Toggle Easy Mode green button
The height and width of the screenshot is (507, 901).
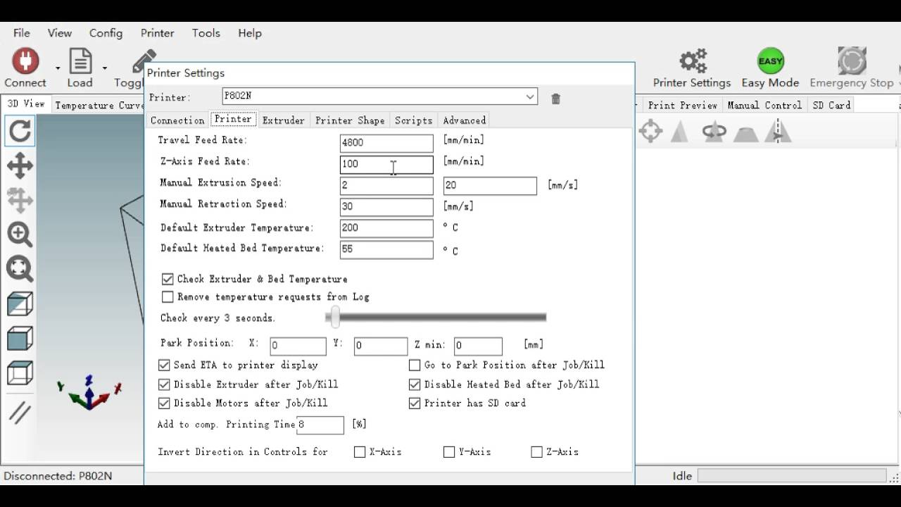[x=770, y=61]
